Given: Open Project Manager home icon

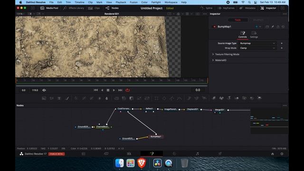Looking at the screenshot, I should [x=273, y=154].
